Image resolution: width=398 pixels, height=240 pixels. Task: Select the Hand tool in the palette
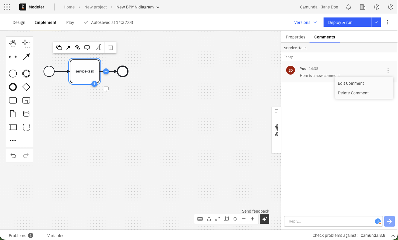click(13, 43)
